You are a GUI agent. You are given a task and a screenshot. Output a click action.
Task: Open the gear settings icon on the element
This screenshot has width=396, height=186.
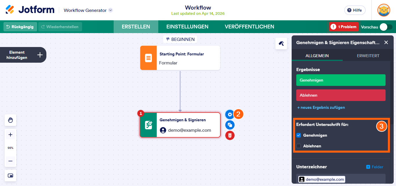tap(230, 114)
